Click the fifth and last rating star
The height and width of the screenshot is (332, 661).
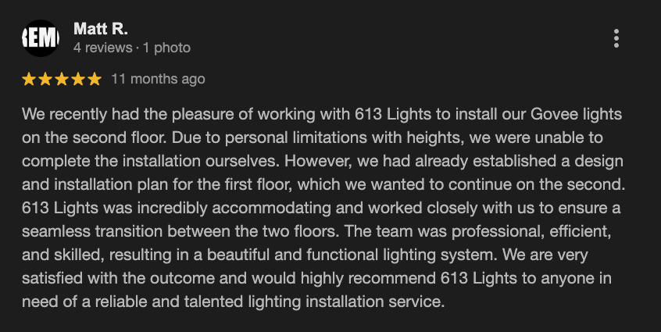tap(95, 79)
